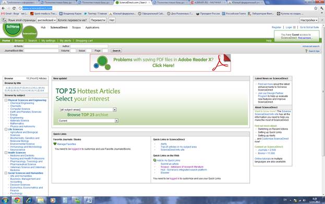The image size is (325, 204).
Task: Click into the All fields search input
Action: click(41, 46)
